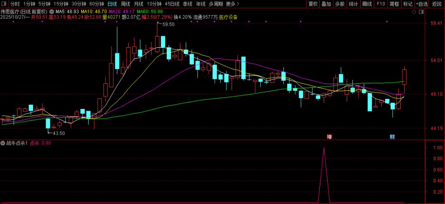Switch to the 季线 quarterly chart

188,4
